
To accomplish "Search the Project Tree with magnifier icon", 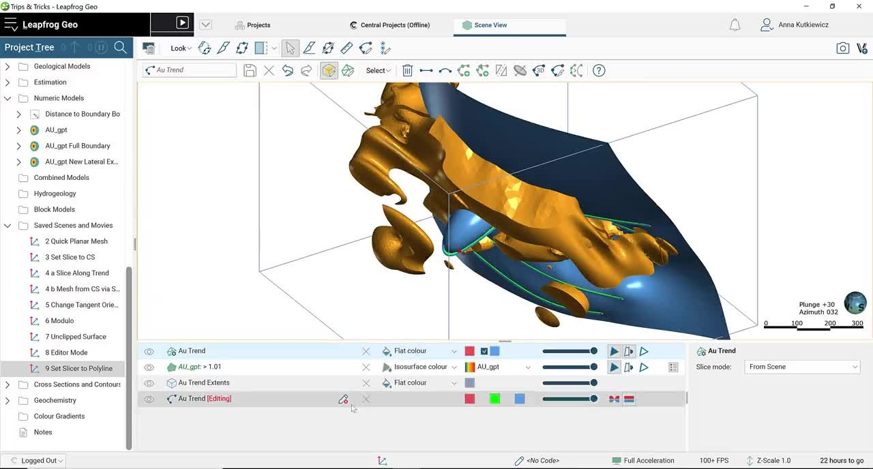I will [121, 47].
